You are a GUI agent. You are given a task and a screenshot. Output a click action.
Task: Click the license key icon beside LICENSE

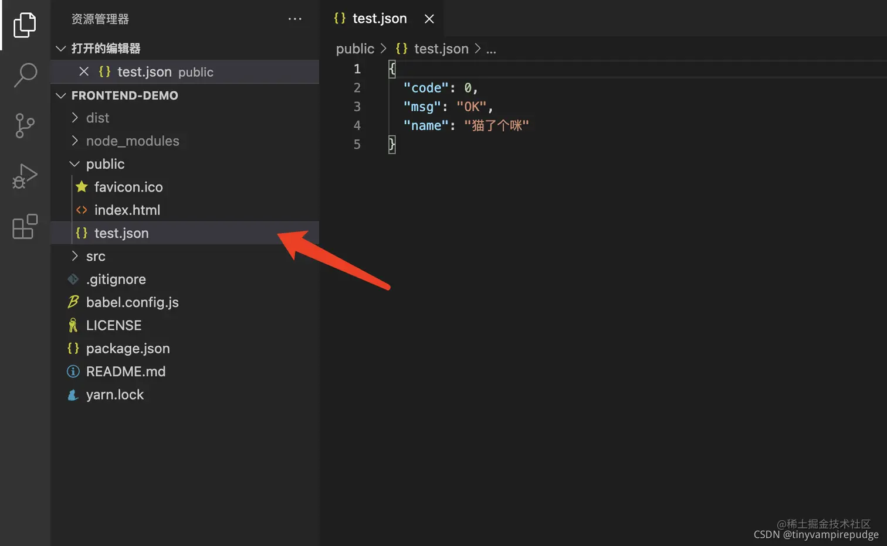coord(73,325)
